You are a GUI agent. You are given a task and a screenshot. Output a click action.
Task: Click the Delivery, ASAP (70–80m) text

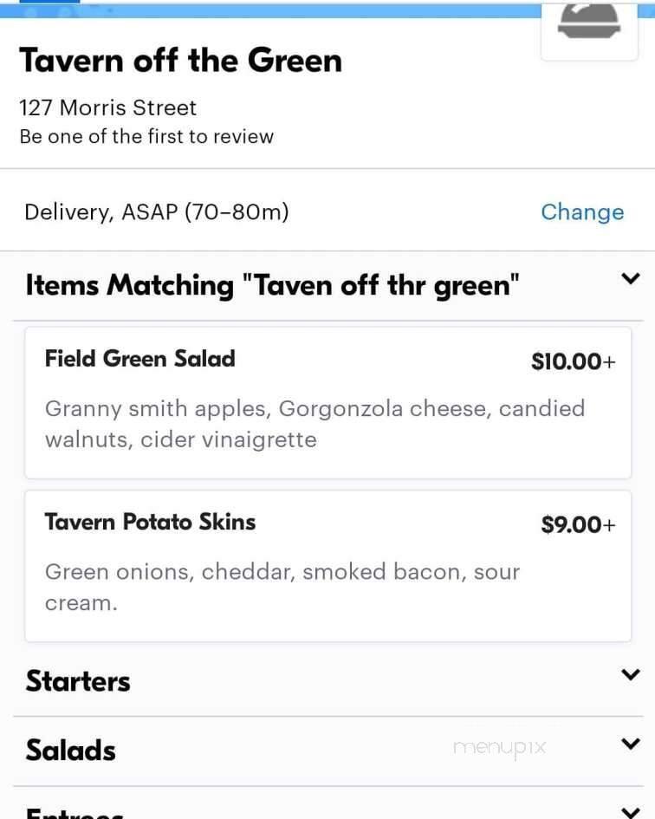156,212
